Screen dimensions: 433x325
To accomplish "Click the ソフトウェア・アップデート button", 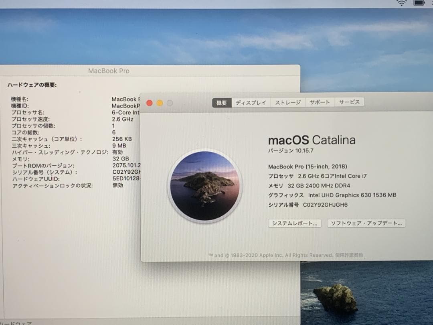I will coord(366,223).
